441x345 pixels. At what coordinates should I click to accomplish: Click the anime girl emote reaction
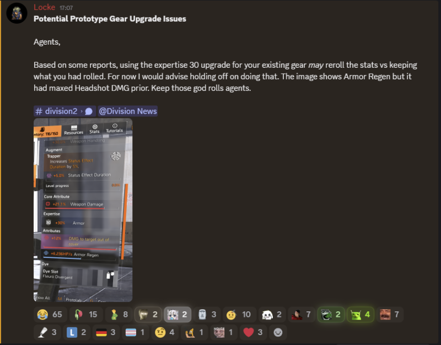click(x=178, y=314)
